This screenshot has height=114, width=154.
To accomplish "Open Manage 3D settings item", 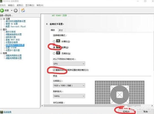I will (12, 24).
